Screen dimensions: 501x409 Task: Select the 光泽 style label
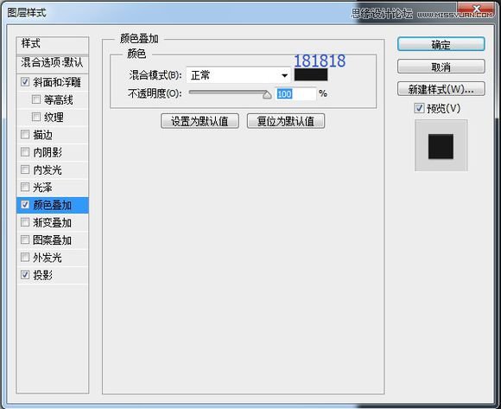[x=43, y=188]
